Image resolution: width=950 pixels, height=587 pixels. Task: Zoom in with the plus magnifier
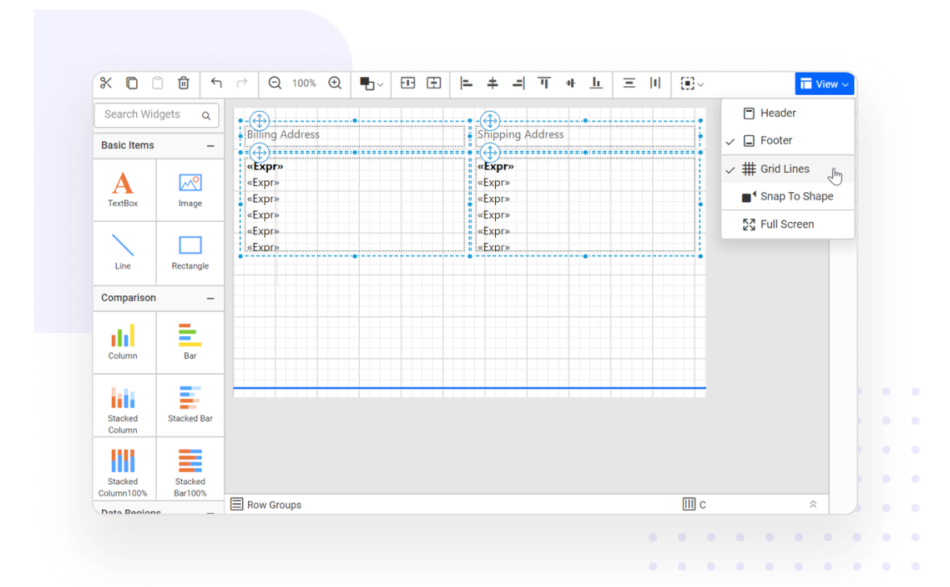coord(335,83)
